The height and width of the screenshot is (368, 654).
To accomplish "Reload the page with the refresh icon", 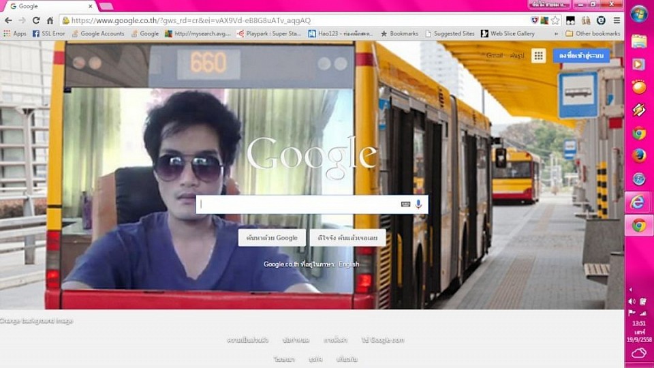I will (x=36, y=20).
